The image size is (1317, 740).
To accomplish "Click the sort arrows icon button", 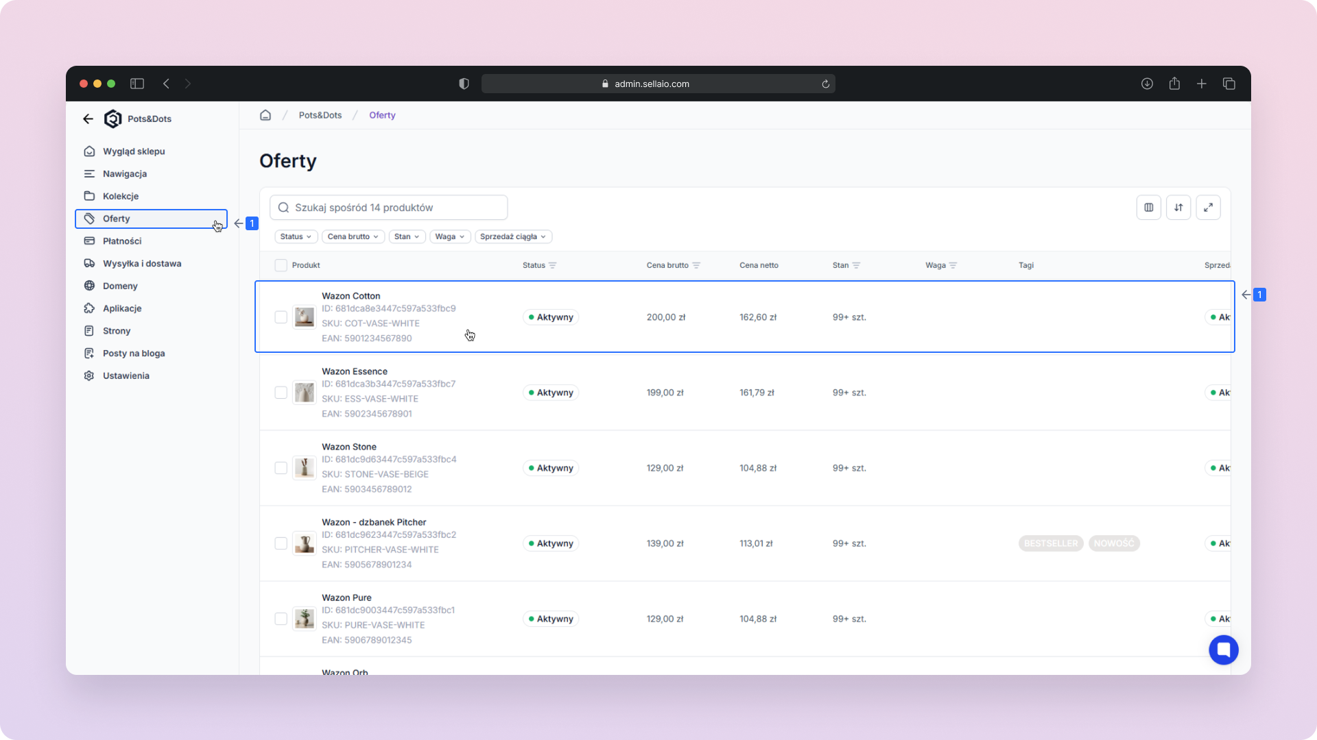I will pos(1178,208).
